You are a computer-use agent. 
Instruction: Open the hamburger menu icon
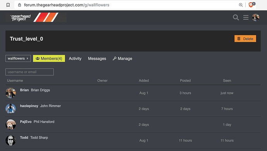click(x=246, y=17)
